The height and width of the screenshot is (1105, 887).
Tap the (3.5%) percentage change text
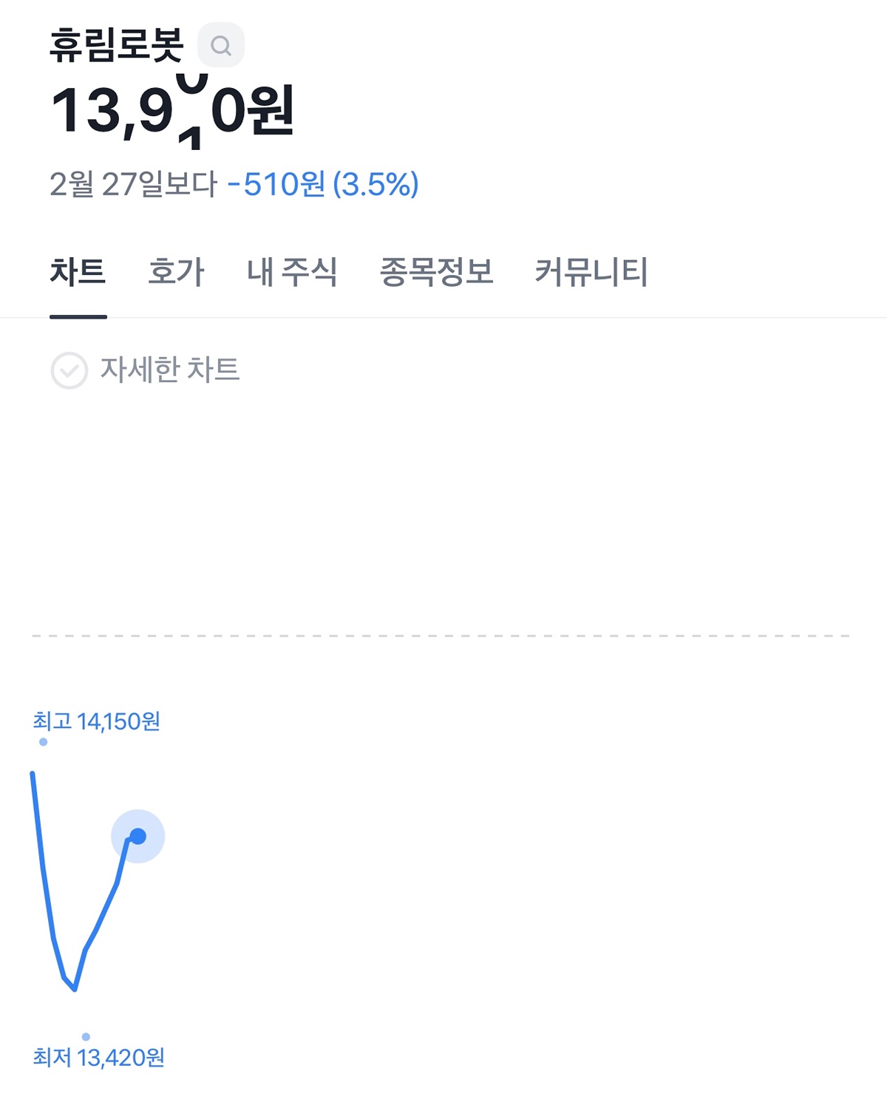click(375, 184)
